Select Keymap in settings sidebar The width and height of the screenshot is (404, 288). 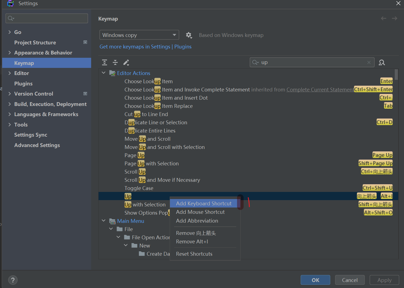tap(47, 63)
